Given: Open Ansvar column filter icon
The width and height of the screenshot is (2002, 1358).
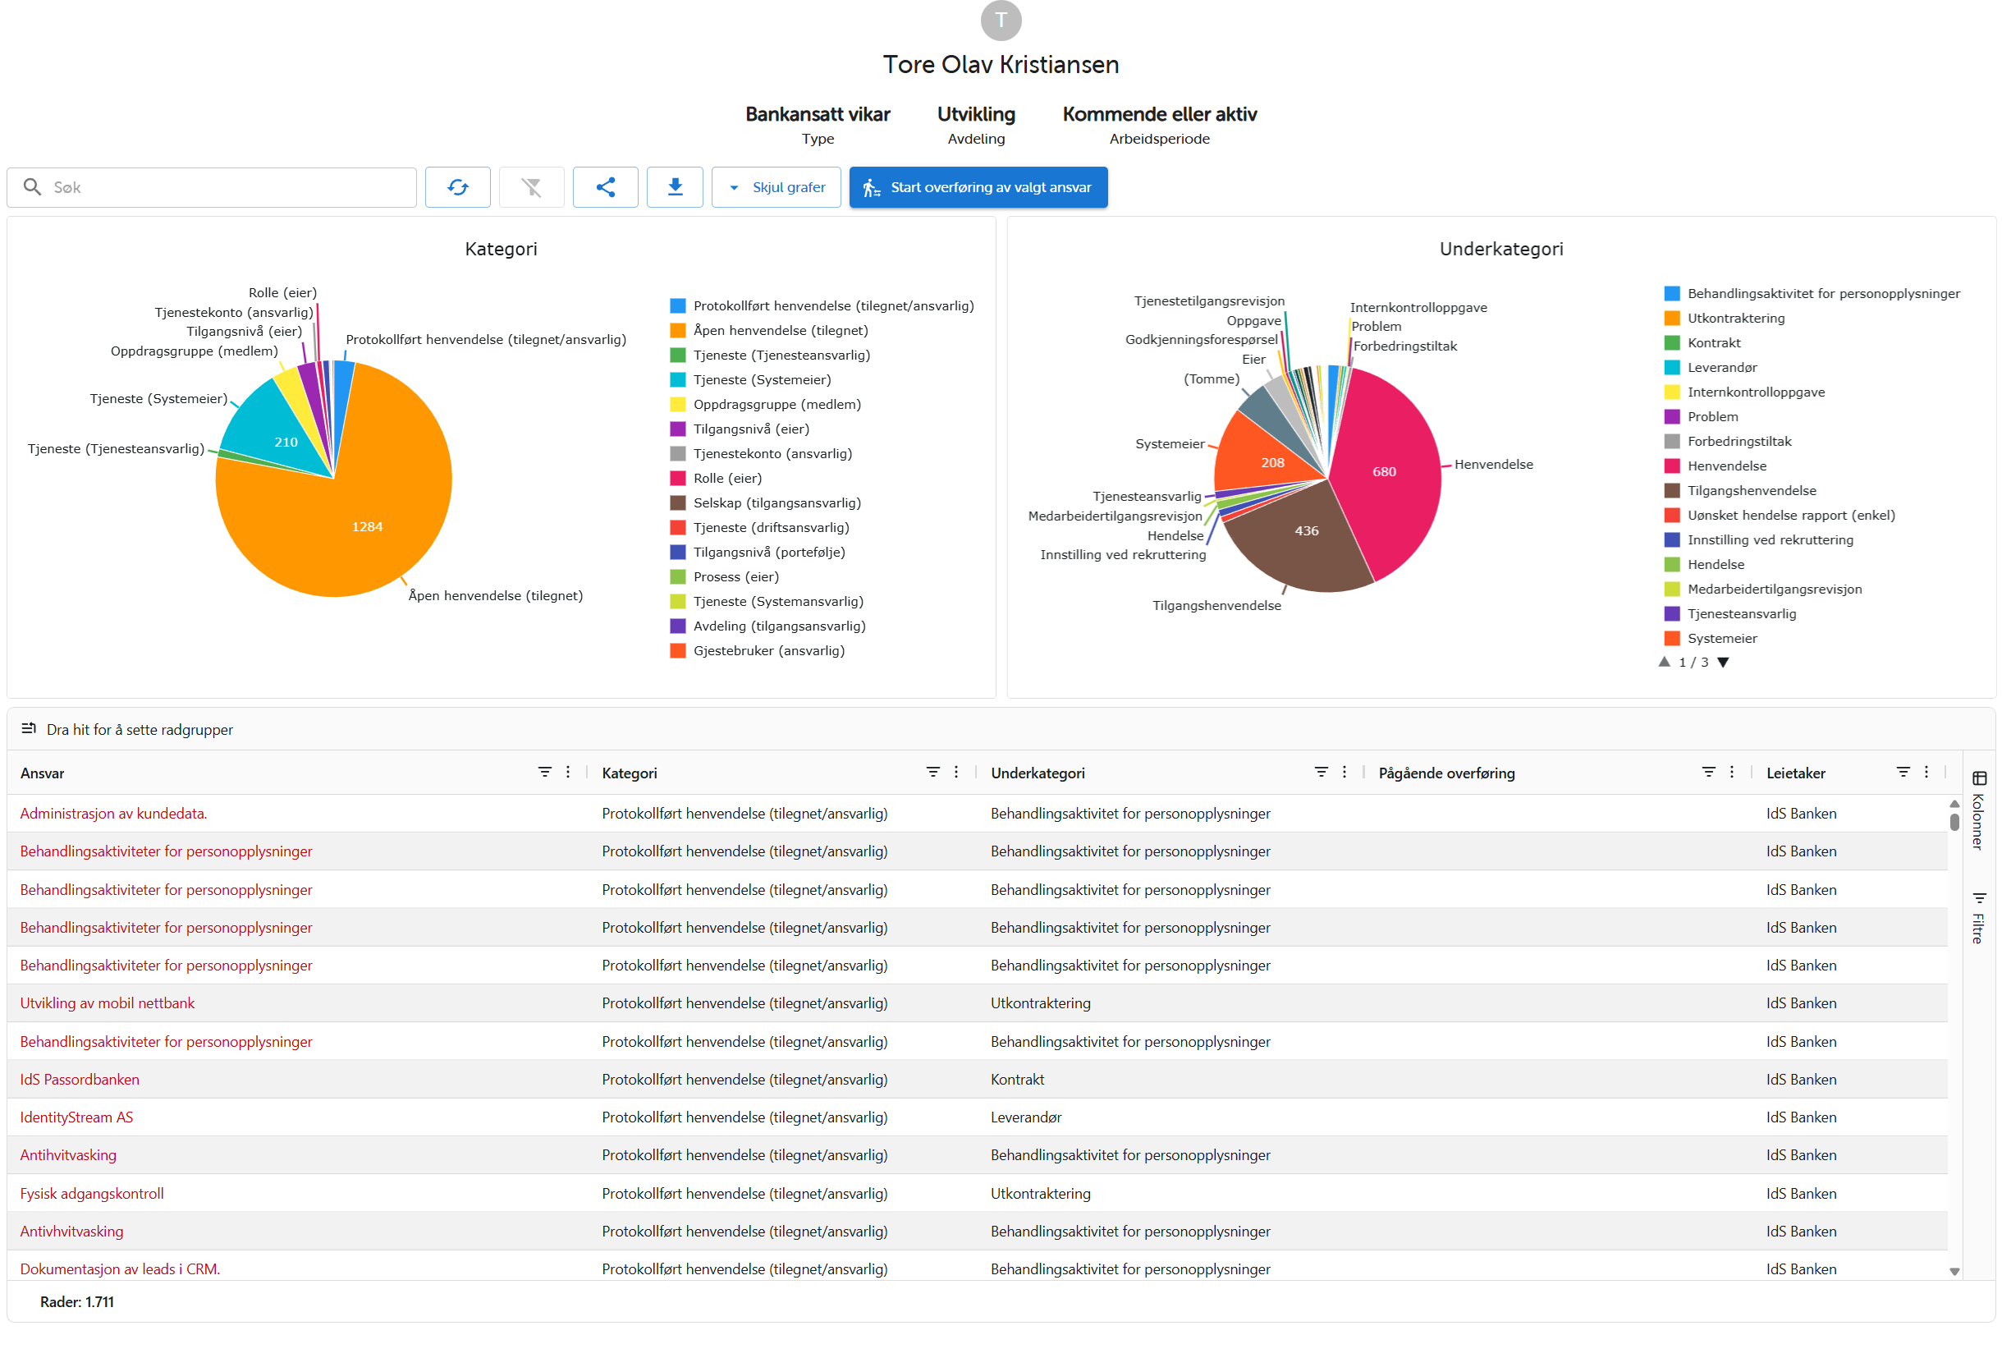Looking at the screenshot, I should [x=544, y=772].
